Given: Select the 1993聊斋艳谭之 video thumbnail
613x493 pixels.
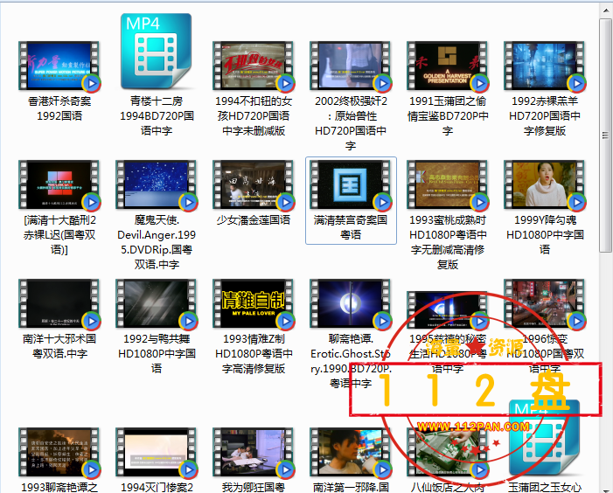Looking at the screenshot, I should point(59,453).
